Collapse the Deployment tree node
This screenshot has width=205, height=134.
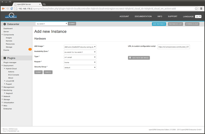(2, 65)
